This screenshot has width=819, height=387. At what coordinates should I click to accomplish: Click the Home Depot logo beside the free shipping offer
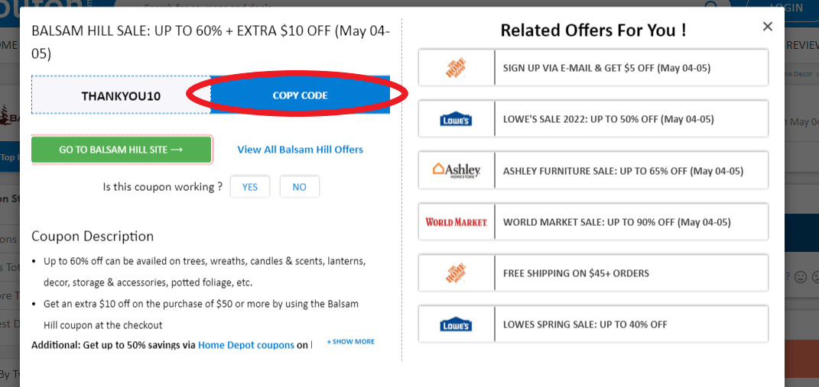pos(457,273)
